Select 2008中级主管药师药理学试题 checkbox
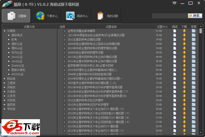Image resolution: width=205 pixels, height=137 pixels. pos(64,53)
